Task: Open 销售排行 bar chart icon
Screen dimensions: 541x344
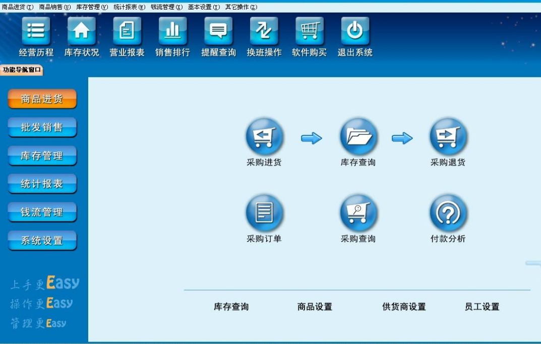Action: pyautogui.click(x=172, y=31)
